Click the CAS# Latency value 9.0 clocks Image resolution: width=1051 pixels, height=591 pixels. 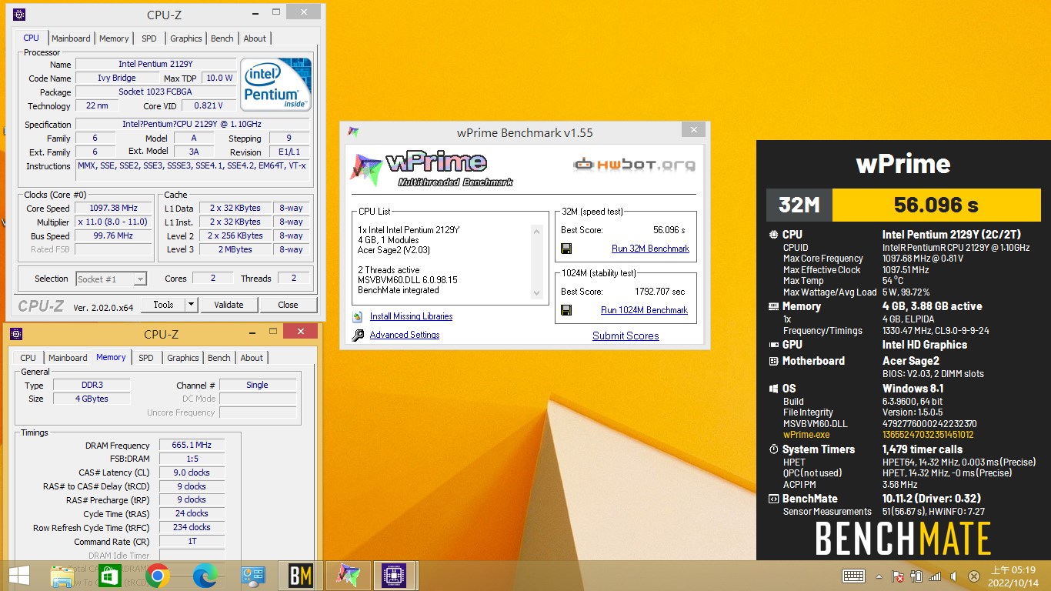(x=192, y=472)
